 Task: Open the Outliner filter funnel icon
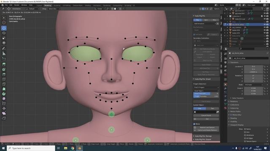tap(262, 8)
